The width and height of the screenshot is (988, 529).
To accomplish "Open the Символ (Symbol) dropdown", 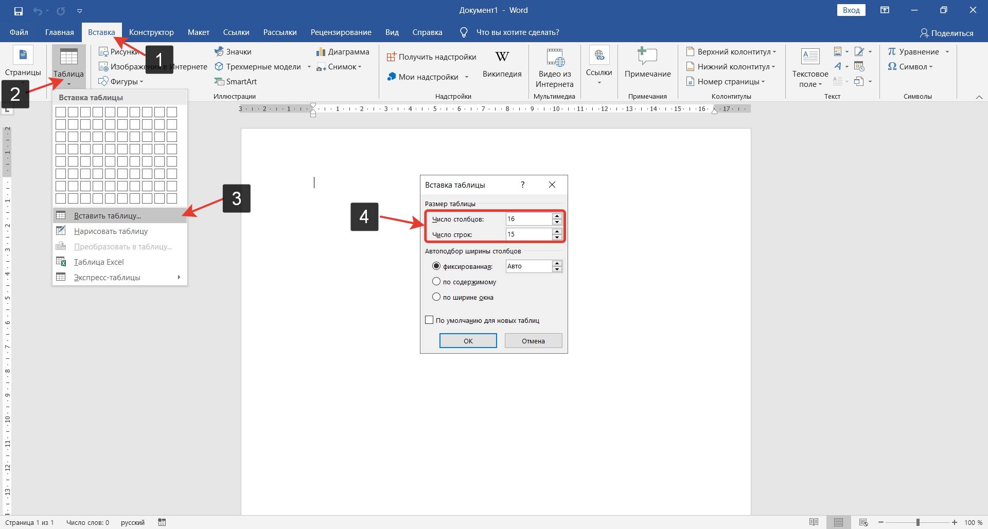I will [910, 66].
